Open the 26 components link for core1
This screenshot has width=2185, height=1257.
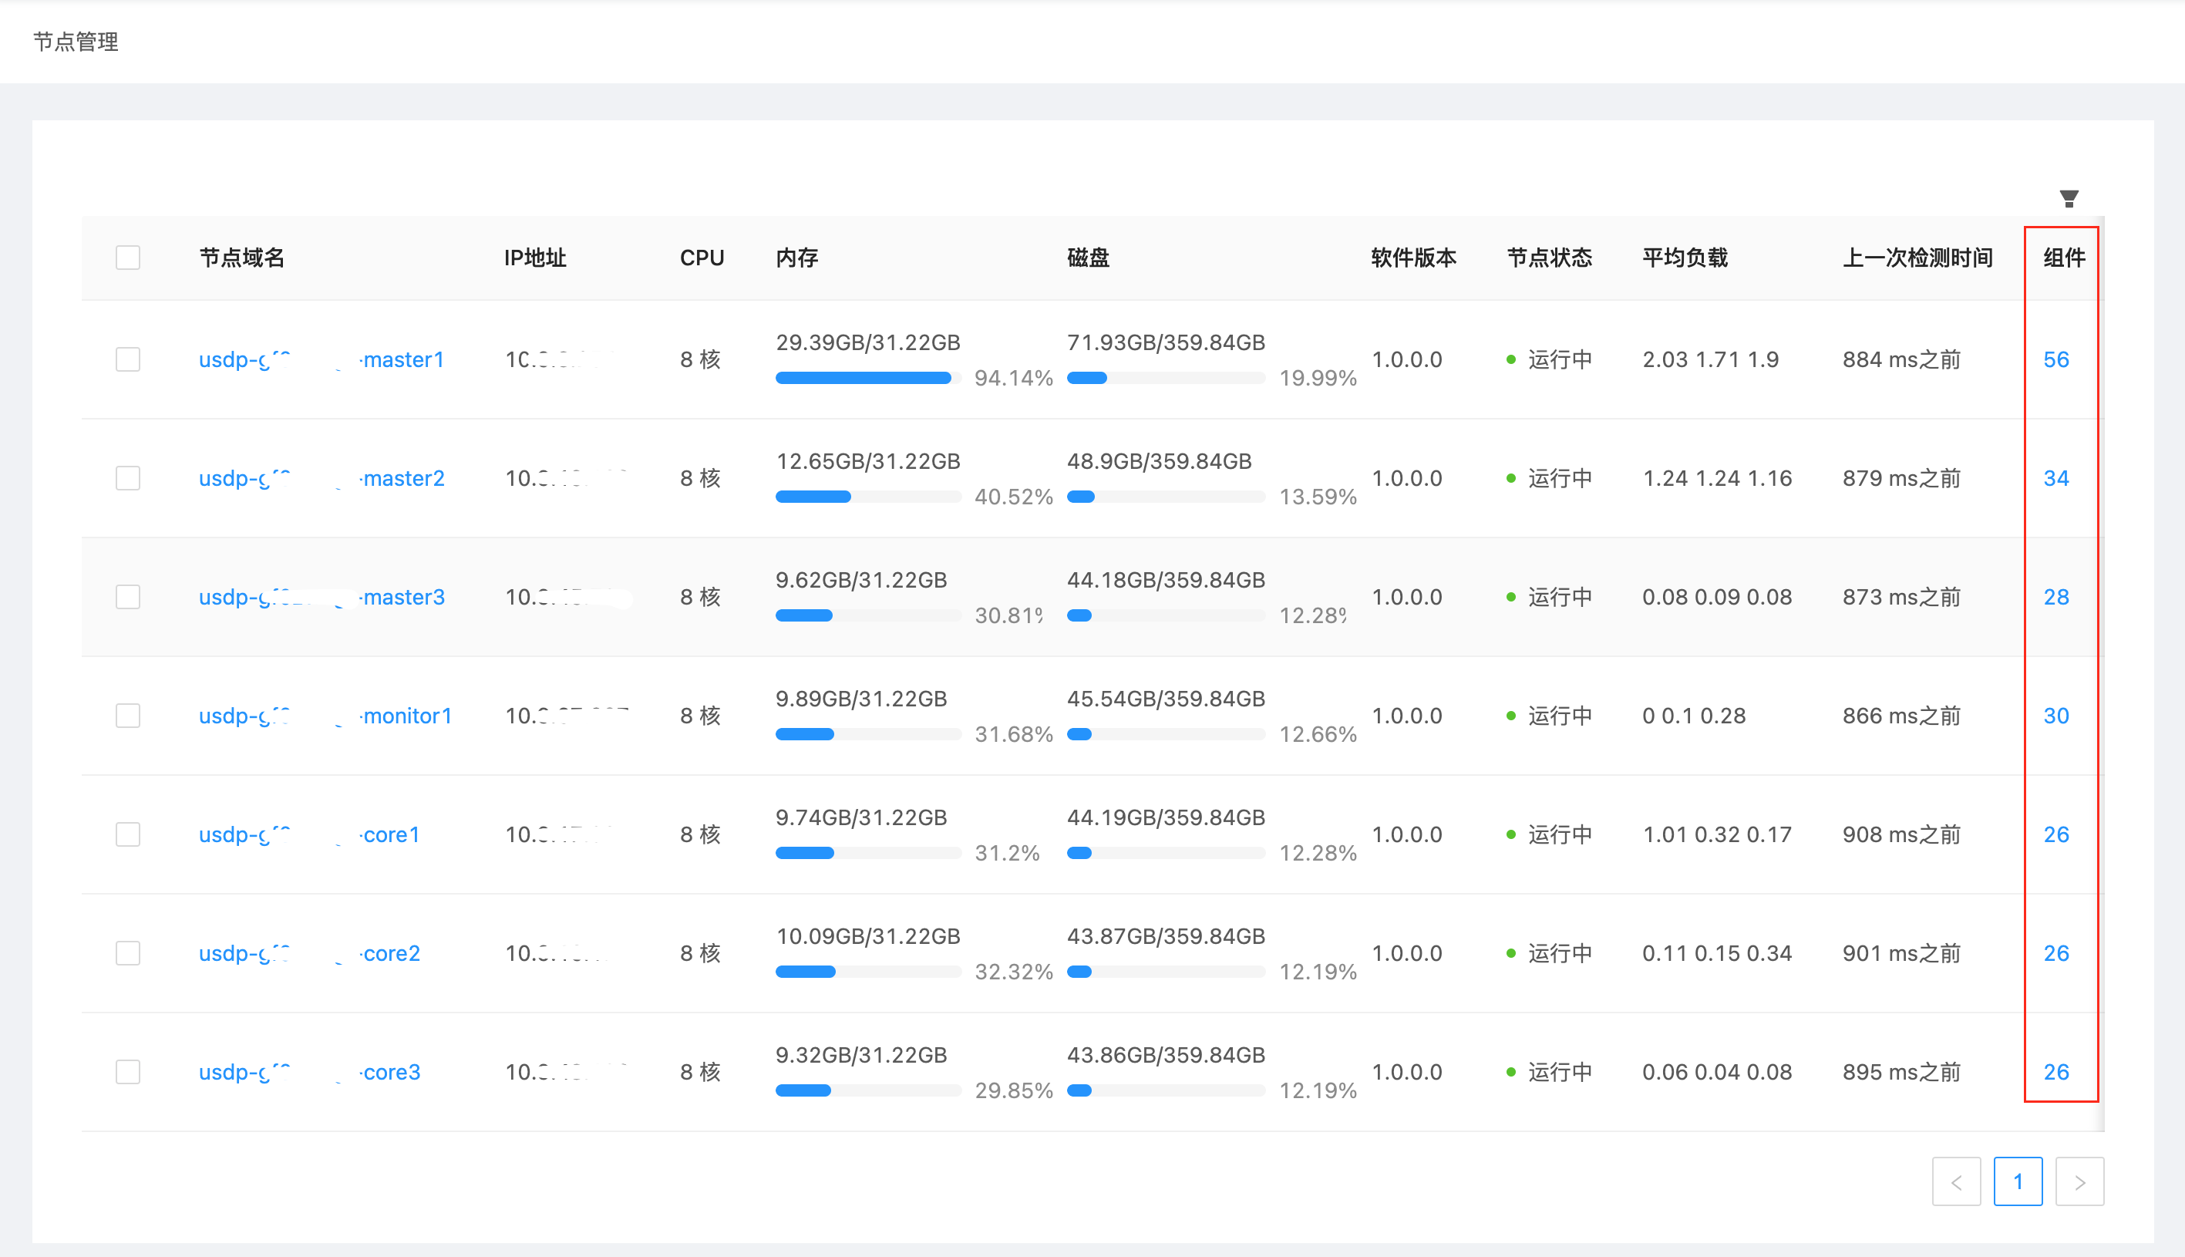tap(2055, 834)
